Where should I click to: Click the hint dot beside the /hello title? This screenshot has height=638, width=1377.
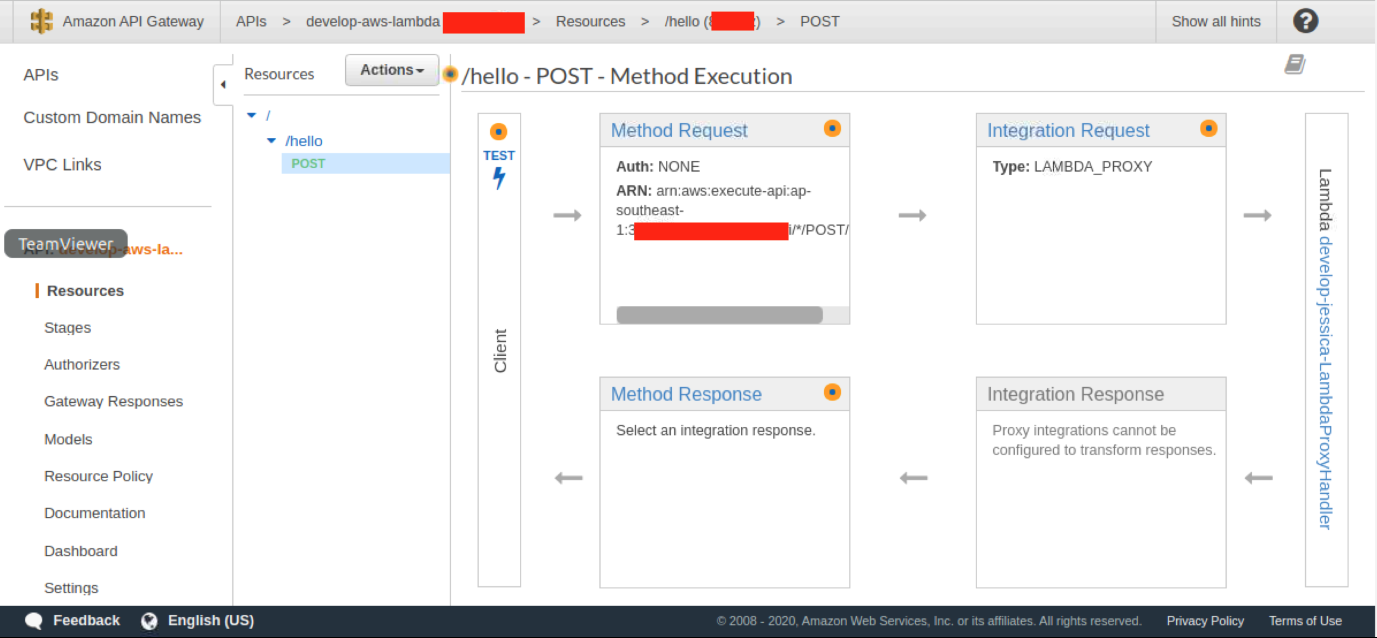click(x=450, y=74)
